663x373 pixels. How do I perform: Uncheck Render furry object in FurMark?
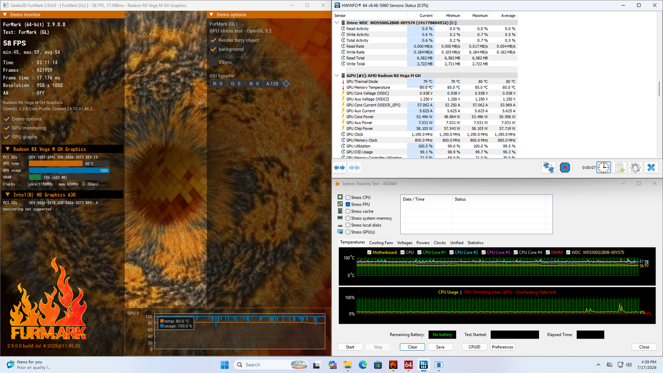point(213,40)
